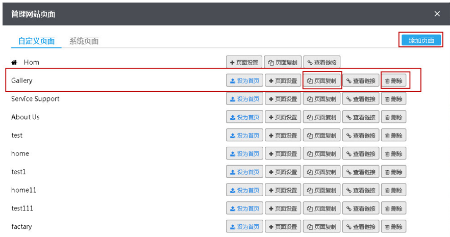Select the 自定义页面 tab
The image size is (450, 237).
[36, 41]
